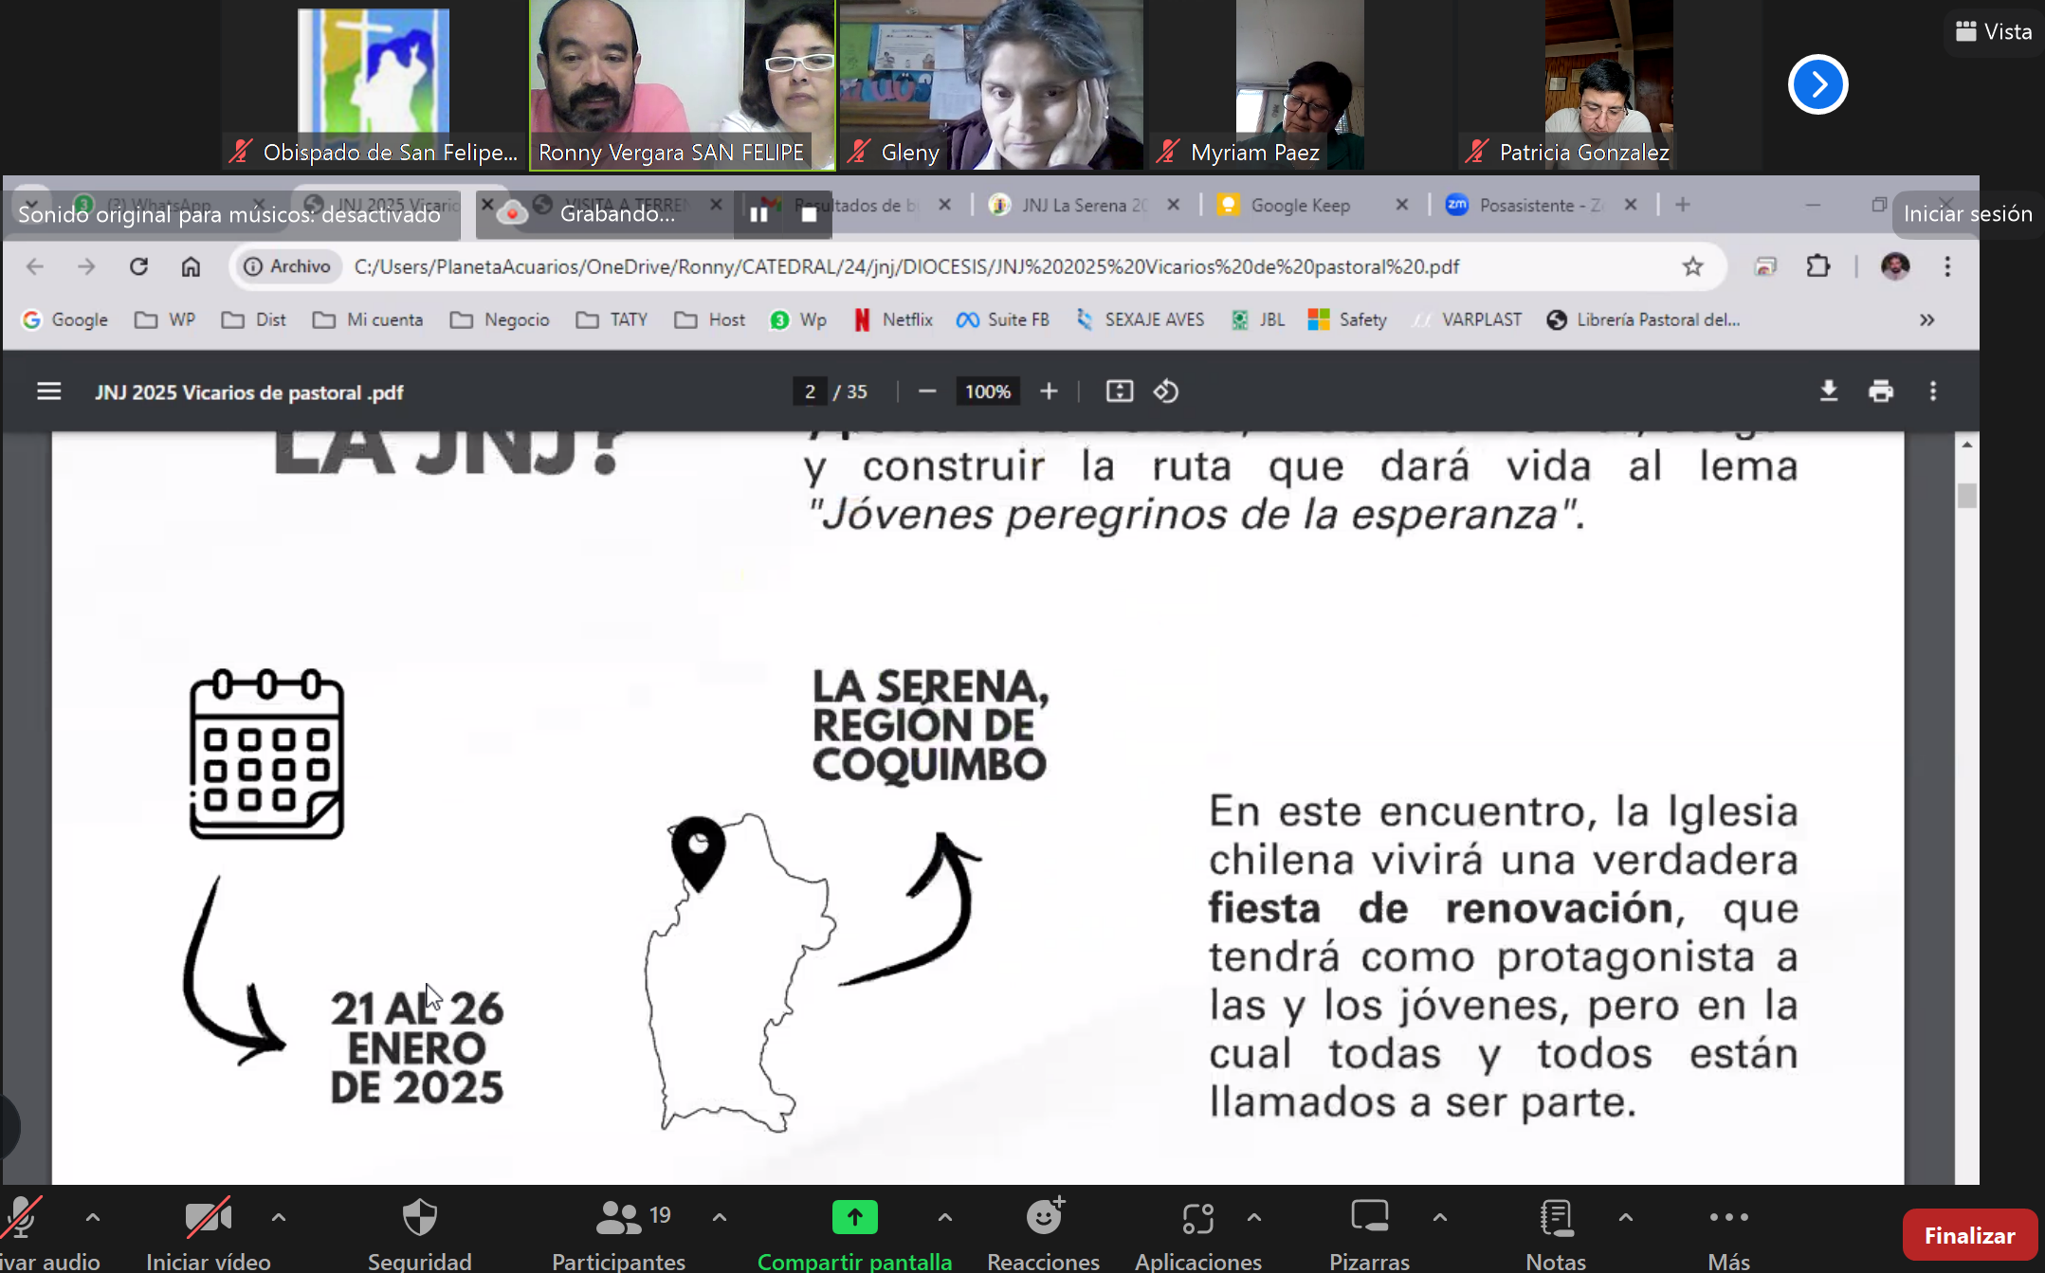Open Notas icon
This screenshot has height=1273, width=2045.
click(x=1557, y=1218)
